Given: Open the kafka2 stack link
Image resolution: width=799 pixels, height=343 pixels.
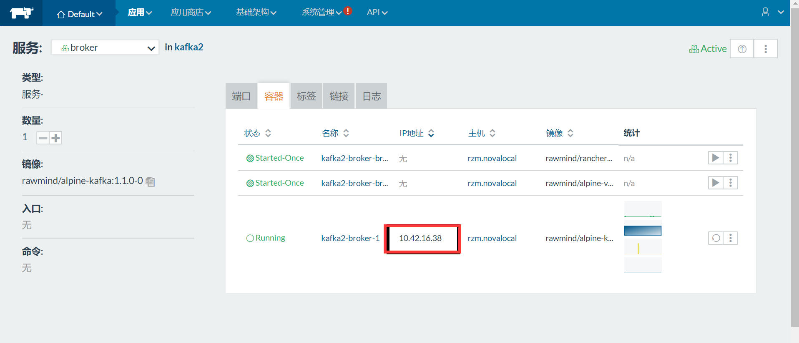Looking at the screenshot, I should click(x=189, y=47).
